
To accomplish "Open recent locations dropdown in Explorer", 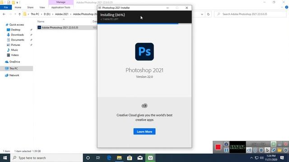I will tap(15, 14).
